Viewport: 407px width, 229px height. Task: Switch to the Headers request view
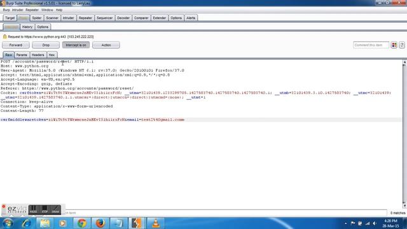pyautogui.click(x=38, y=55)
